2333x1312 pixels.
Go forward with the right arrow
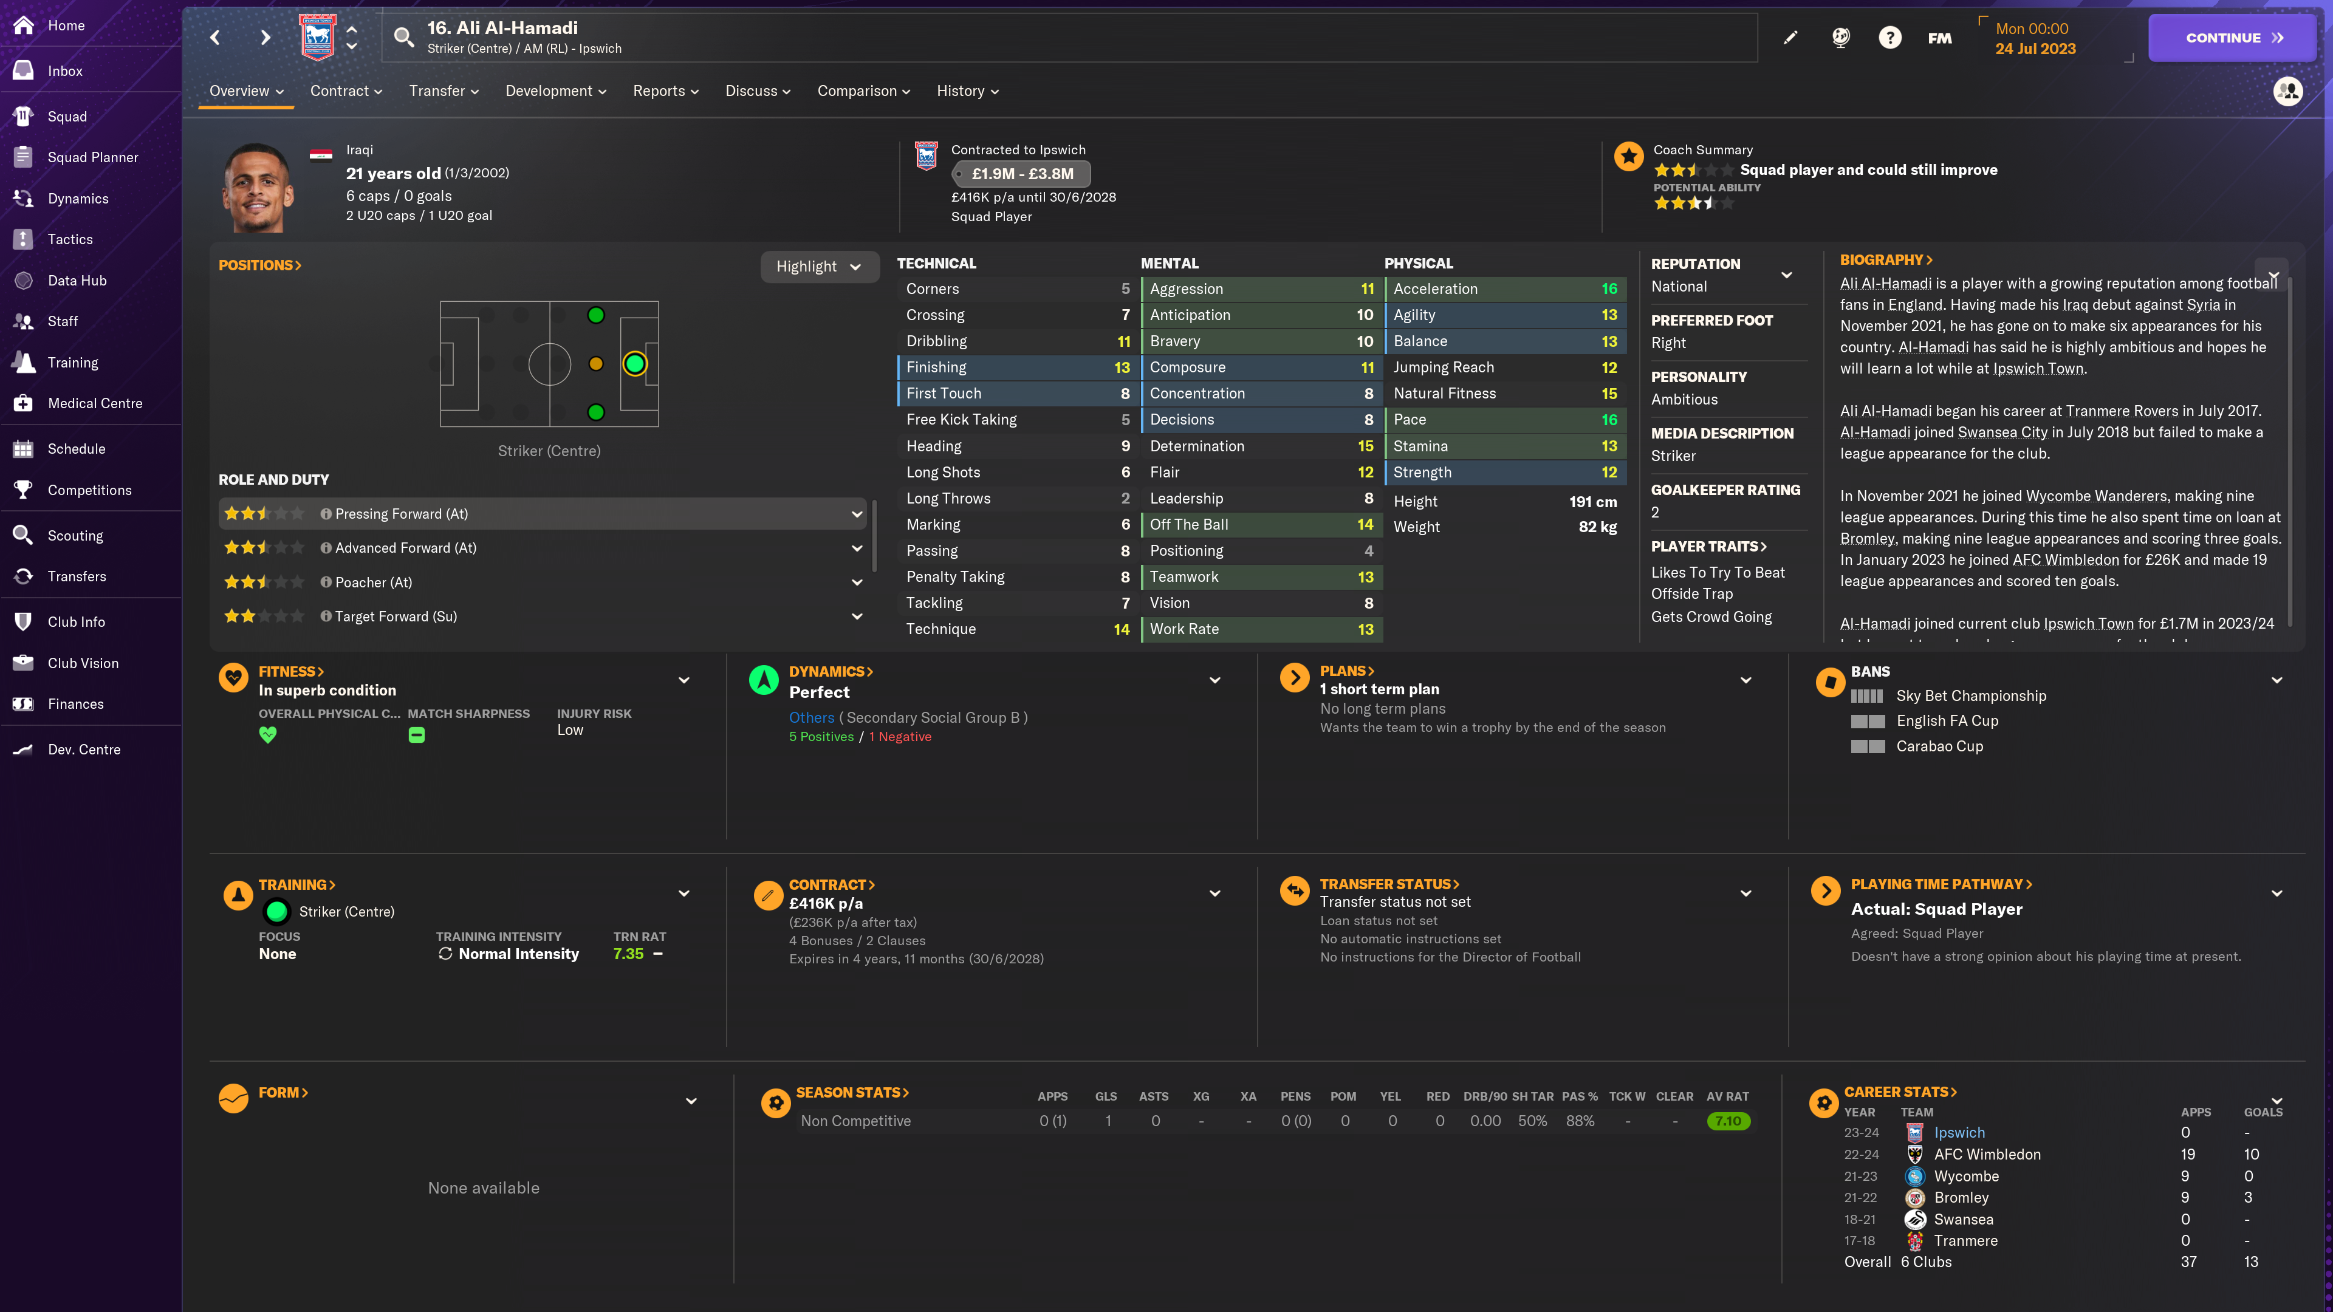tap(266, 37)
